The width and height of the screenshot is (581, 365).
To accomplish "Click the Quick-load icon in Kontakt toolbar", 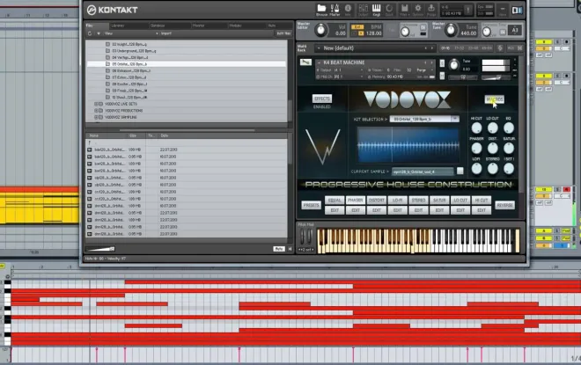I will (x=389, y=10).
